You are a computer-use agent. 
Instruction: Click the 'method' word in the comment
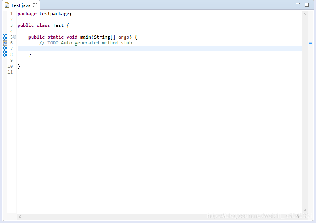pyautogui.click(x=110, y=43)
